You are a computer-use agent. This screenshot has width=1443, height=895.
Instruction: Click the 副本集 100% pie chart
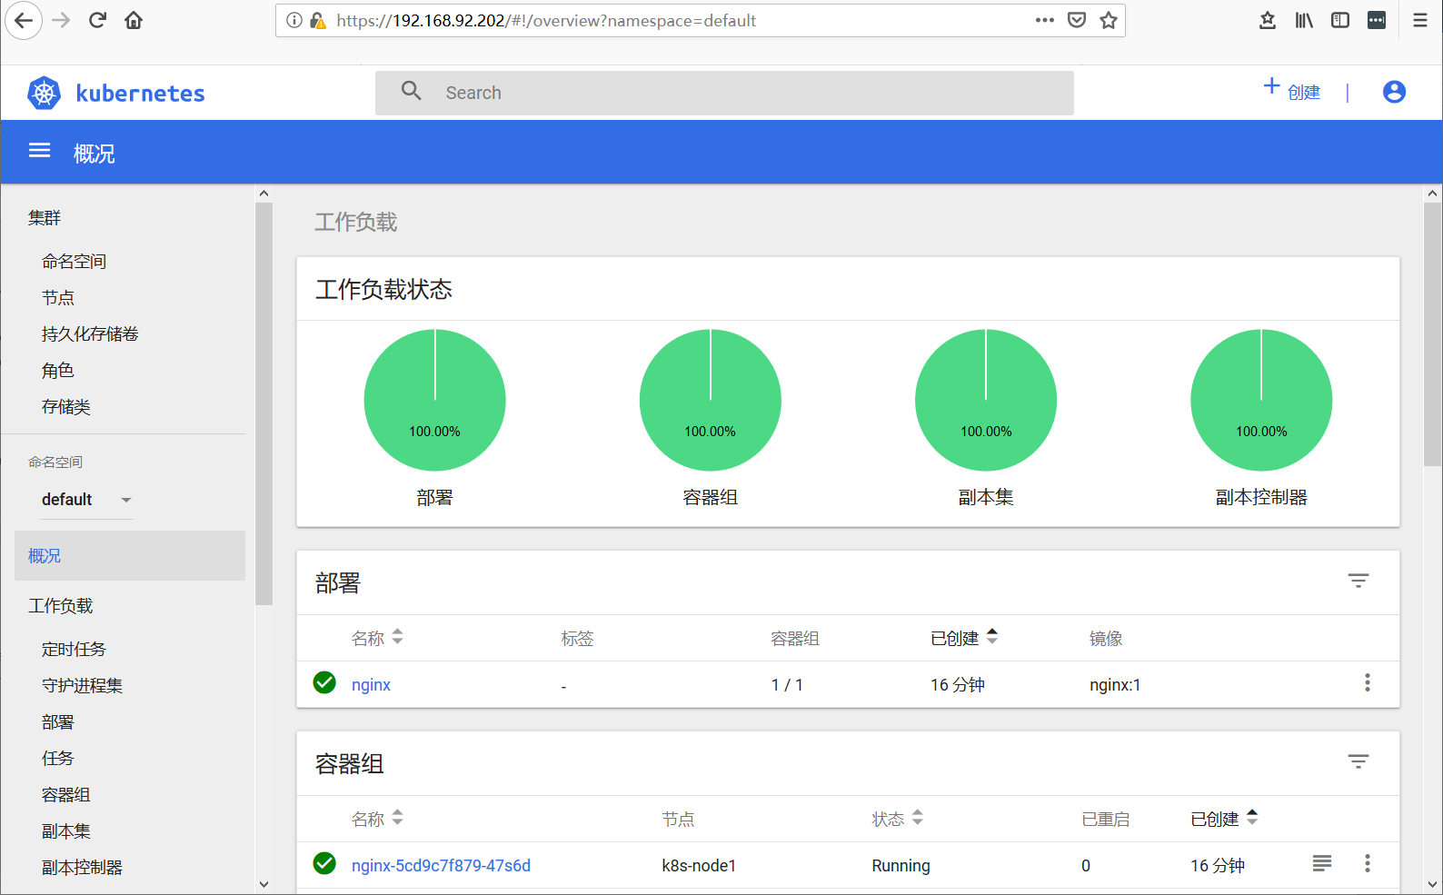point(986,400)
